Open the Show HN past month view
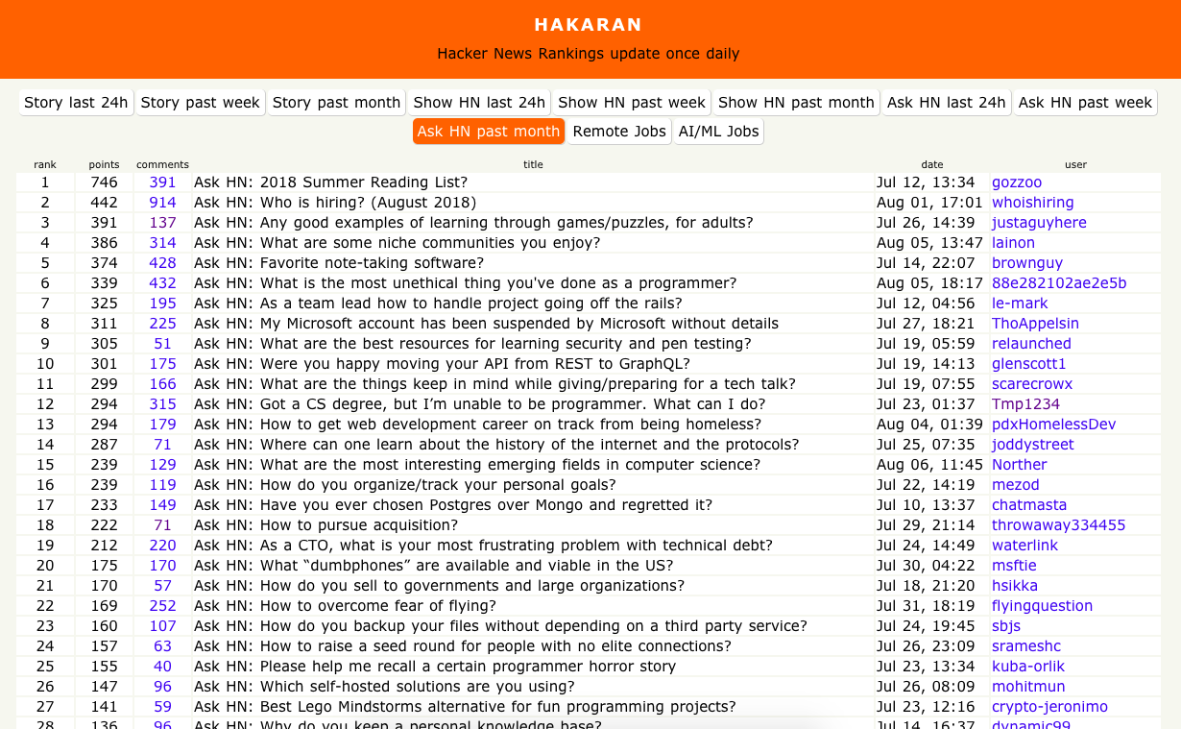This screenshot has height=729, width=1181. (795, 102)
